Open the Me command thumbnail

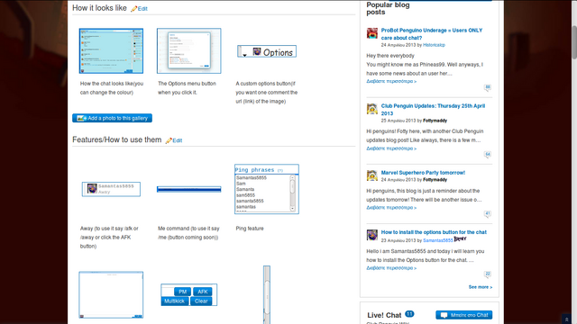click(x=188, y=189)
